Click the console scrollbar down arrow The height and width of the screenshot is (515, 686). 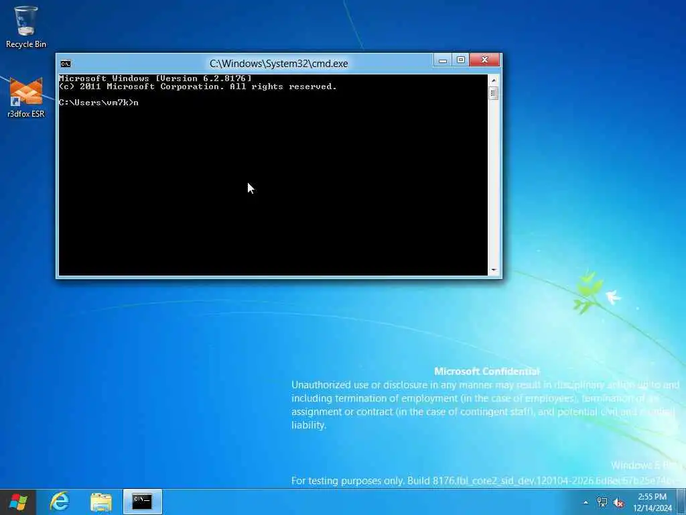[x=494, y=270]
